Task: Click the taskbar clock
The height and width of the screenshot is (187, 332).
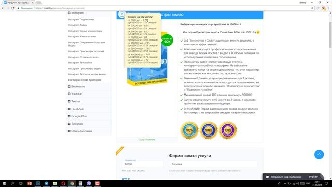Action: point(317,183)
